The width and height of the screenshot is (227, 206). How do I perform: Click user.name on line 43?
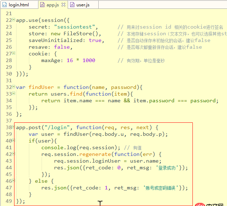[x=145, y=161]
